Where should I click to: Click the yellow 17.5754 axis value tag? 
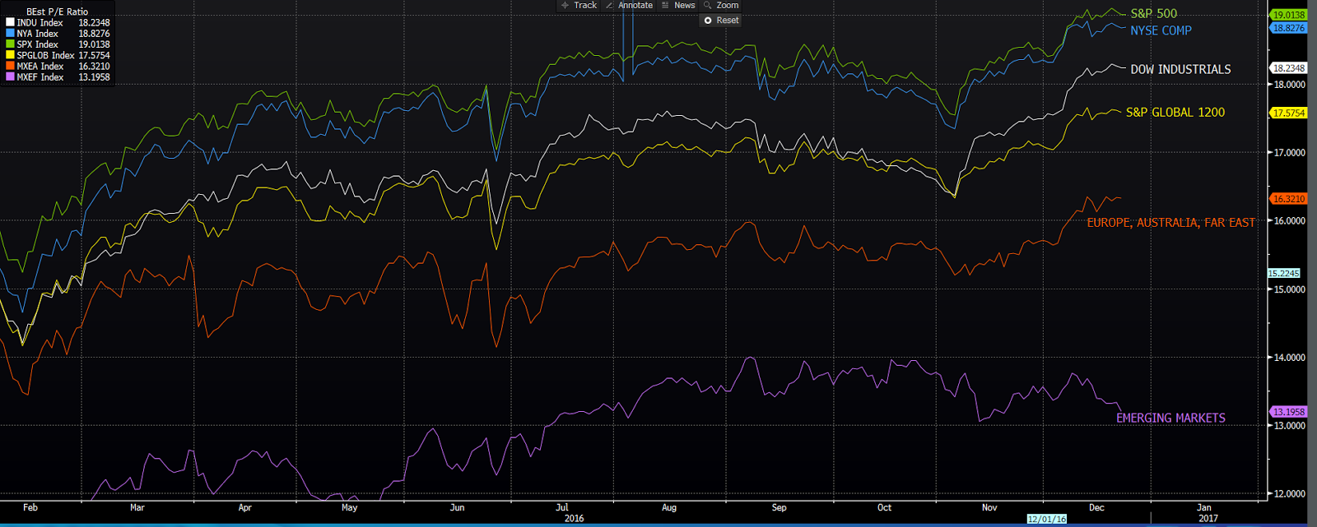1288,113
